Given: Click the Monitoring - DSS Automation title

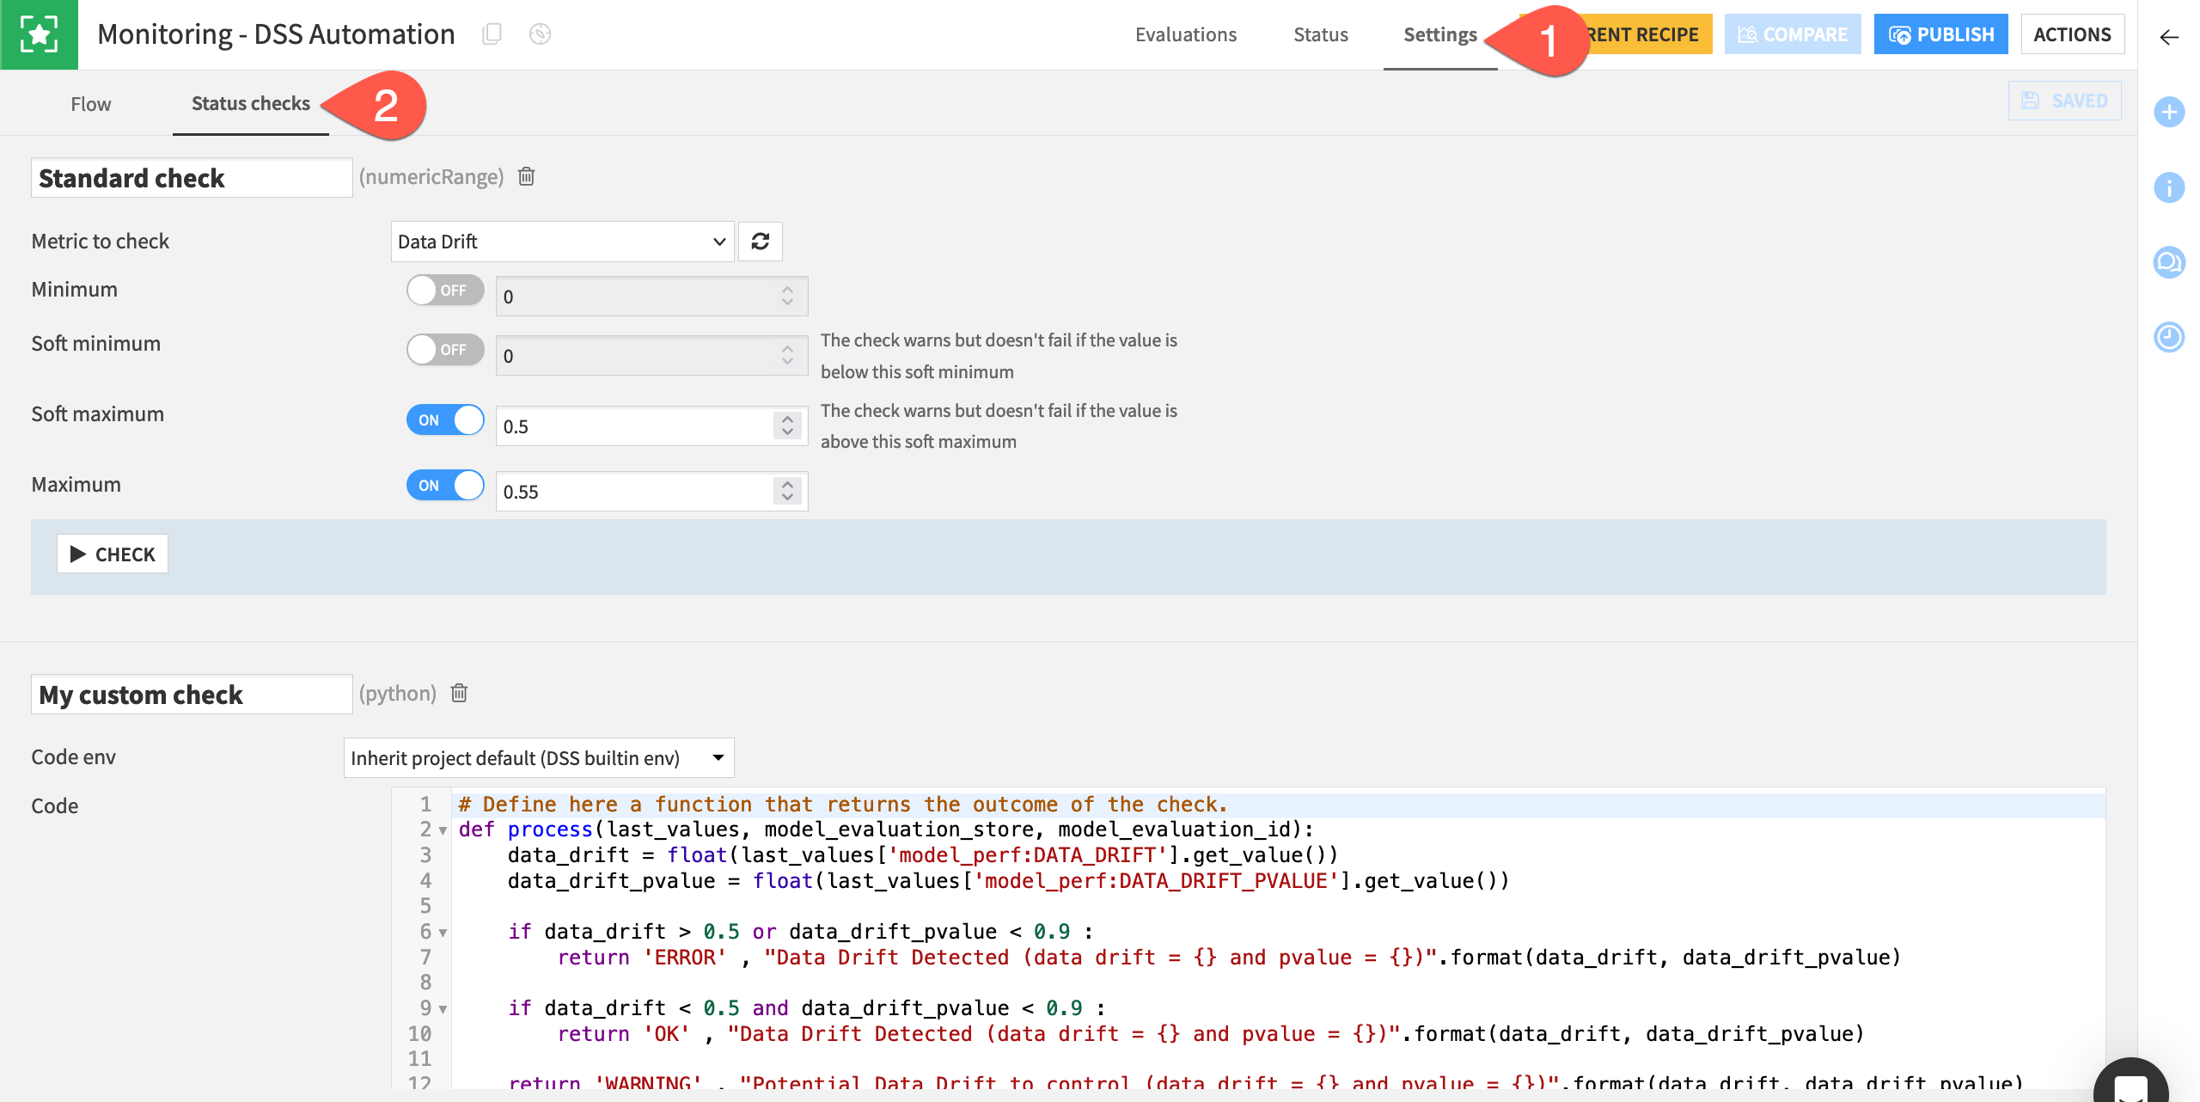Looking at the screenshot, I should (x=276, y=34).
